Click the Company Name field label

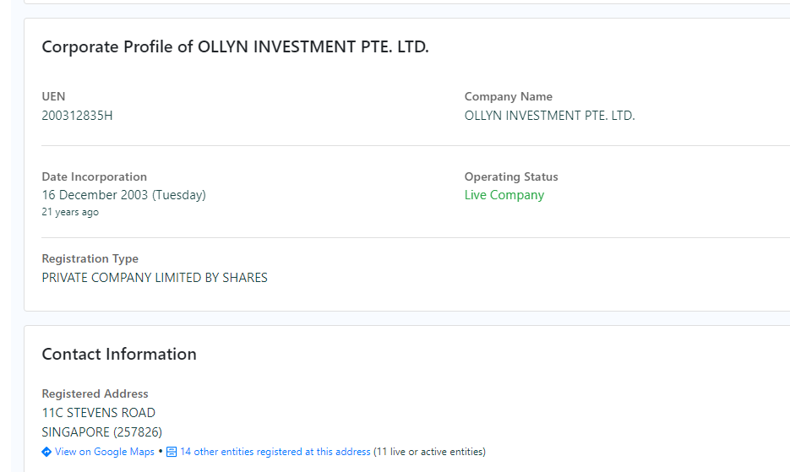tap(509, 97)
